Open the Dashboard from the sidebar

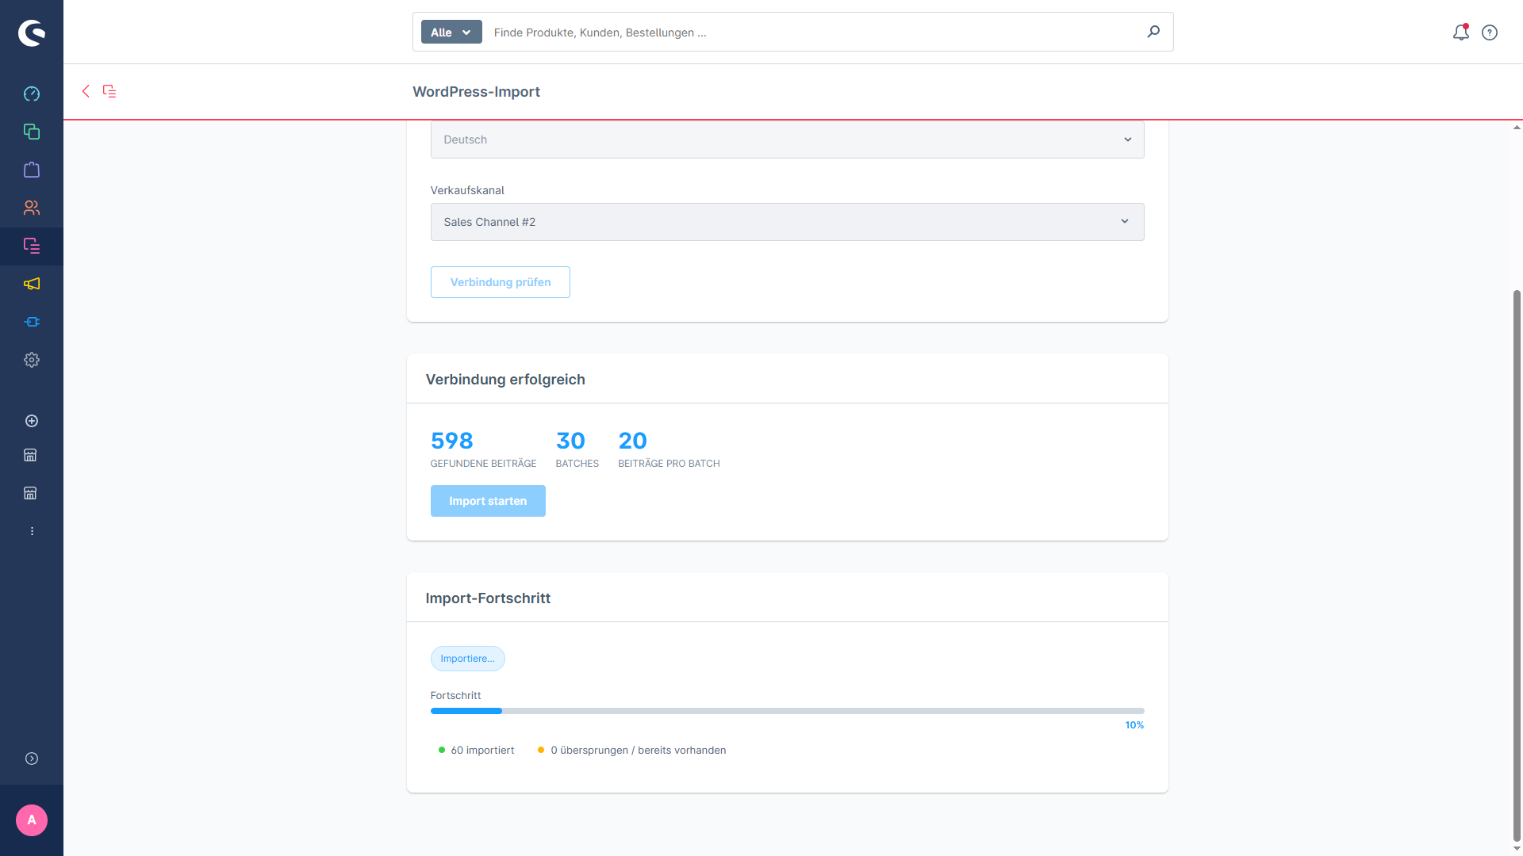pyautogui.click(x=32, y=94)
